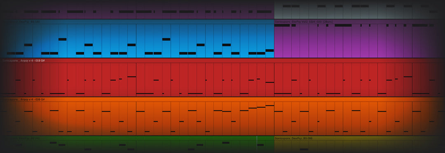Select the light gray clip at the top right
This screenshot has height=153, width=445.
[360, 9]
